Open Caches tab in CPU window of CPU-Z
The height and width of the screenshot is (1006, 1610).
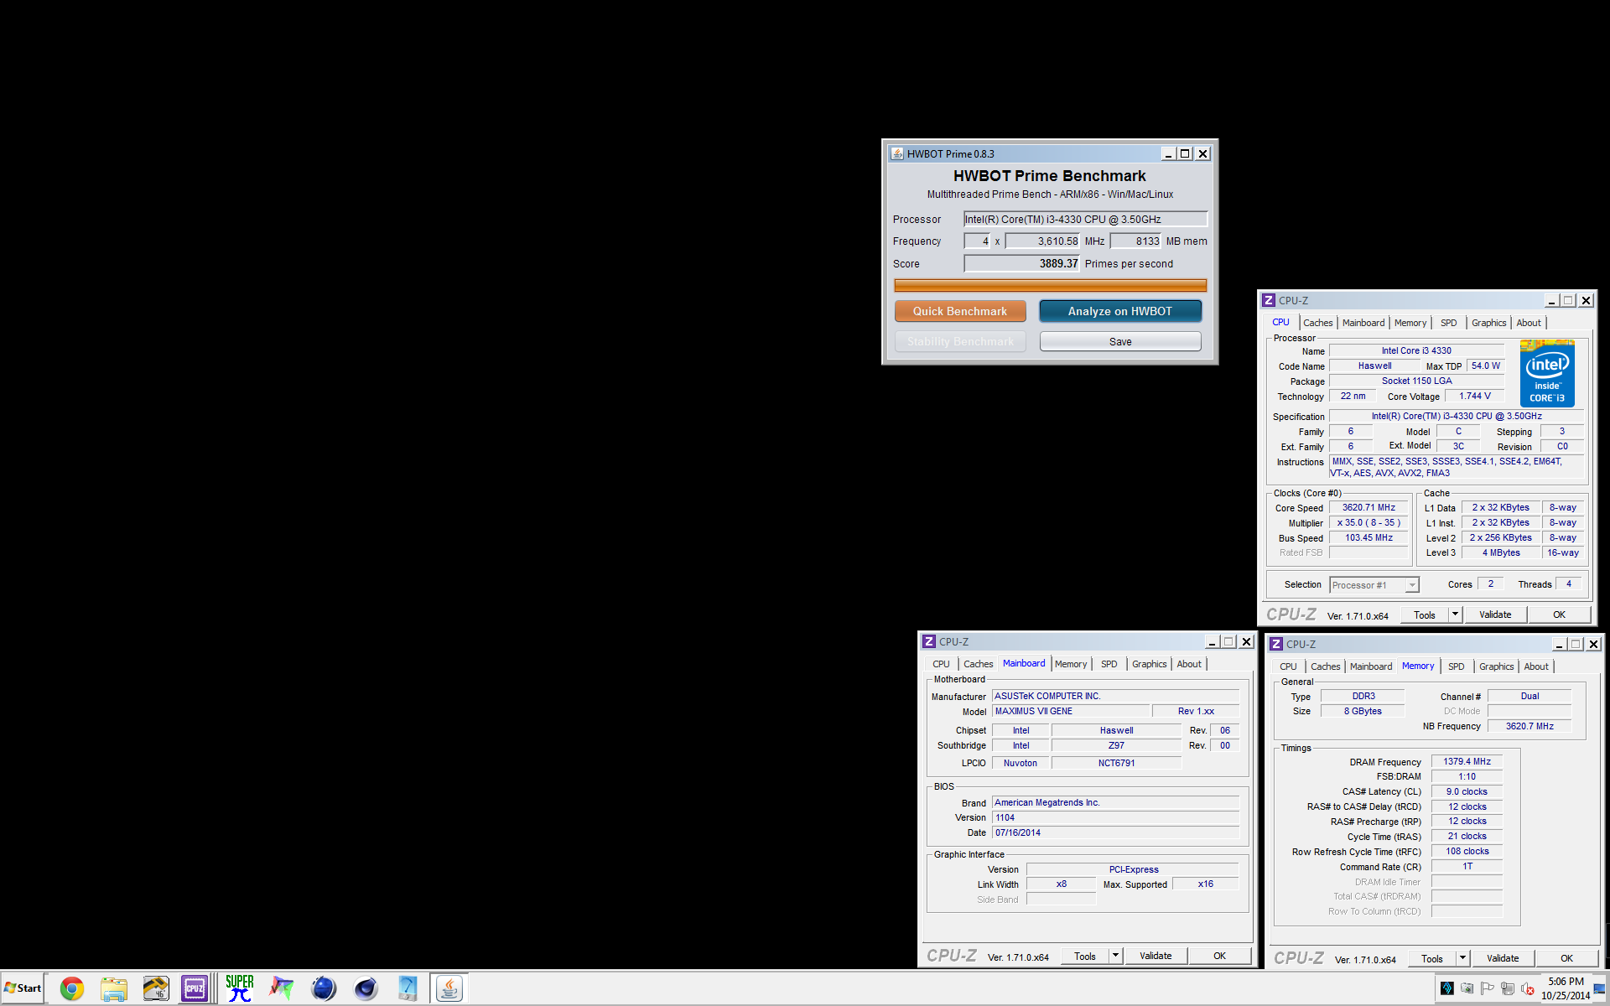pyautogui.click(x=1317, y=323)
